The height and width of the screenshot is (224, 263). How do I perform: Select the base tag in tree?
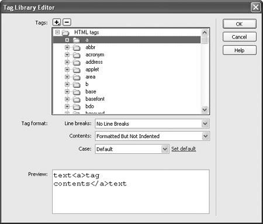pos(91,92)
